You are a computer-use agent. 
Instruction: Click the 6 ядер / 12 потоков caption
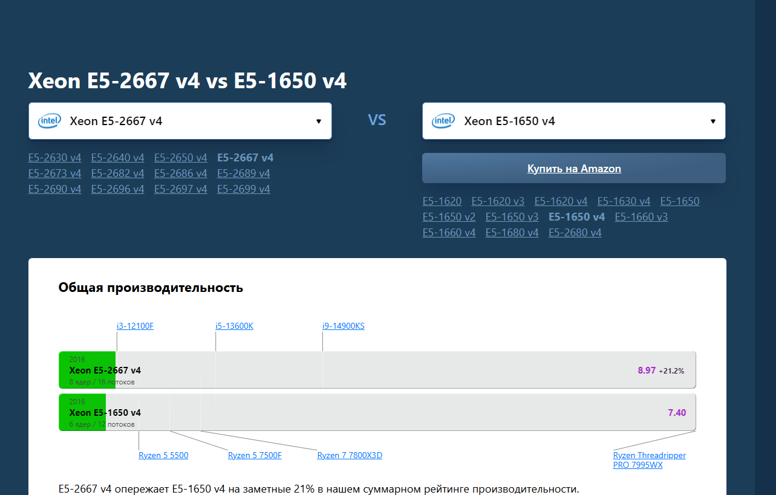click(x=102, y=424)
